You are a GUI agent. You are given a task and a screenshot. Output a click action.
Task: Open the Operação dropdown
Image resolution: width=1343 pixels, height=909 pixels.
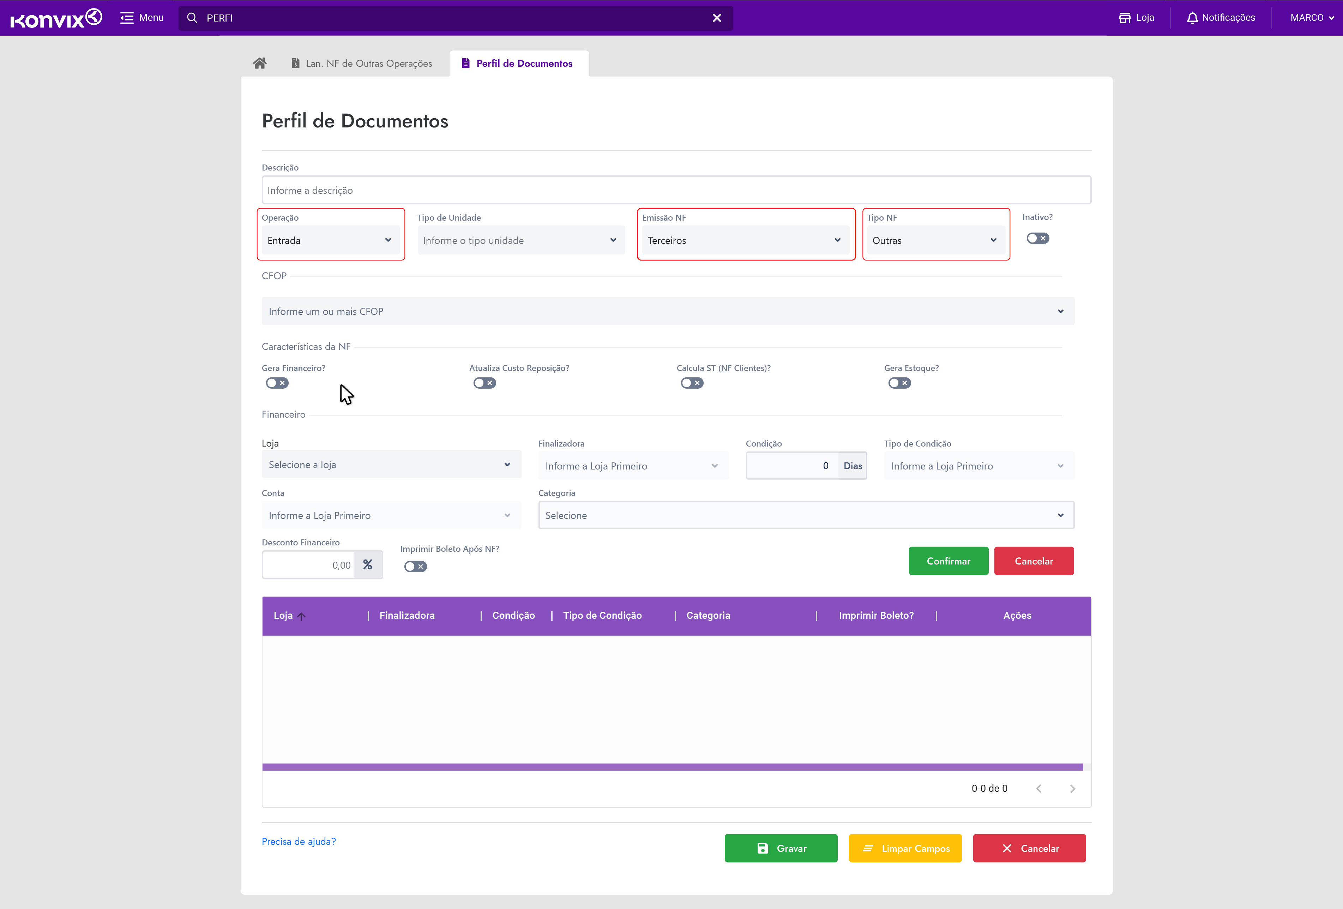(330, 240)
